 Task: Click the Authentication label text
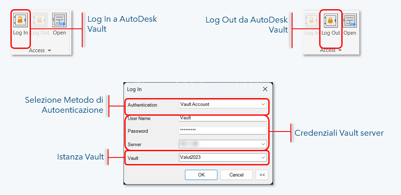pyautogui.click(x=142, y=105)
